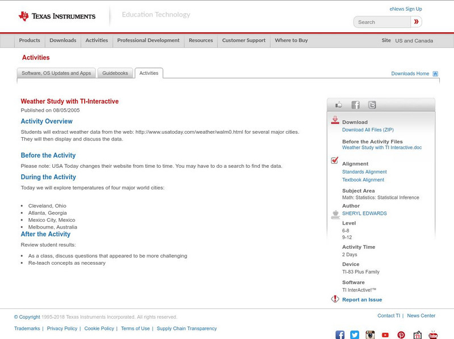454x339 pixels.
Task: Click the Texas Instruments logo
Action: pyautogui.click(x=57, y=16)
